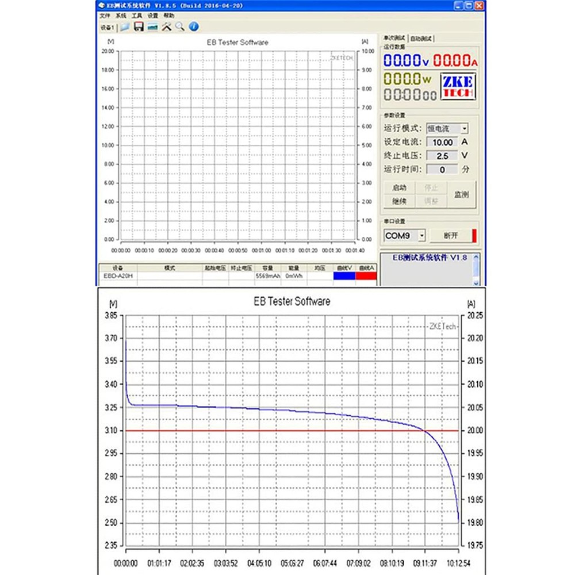Click the 能量 column header

(294, 268)
